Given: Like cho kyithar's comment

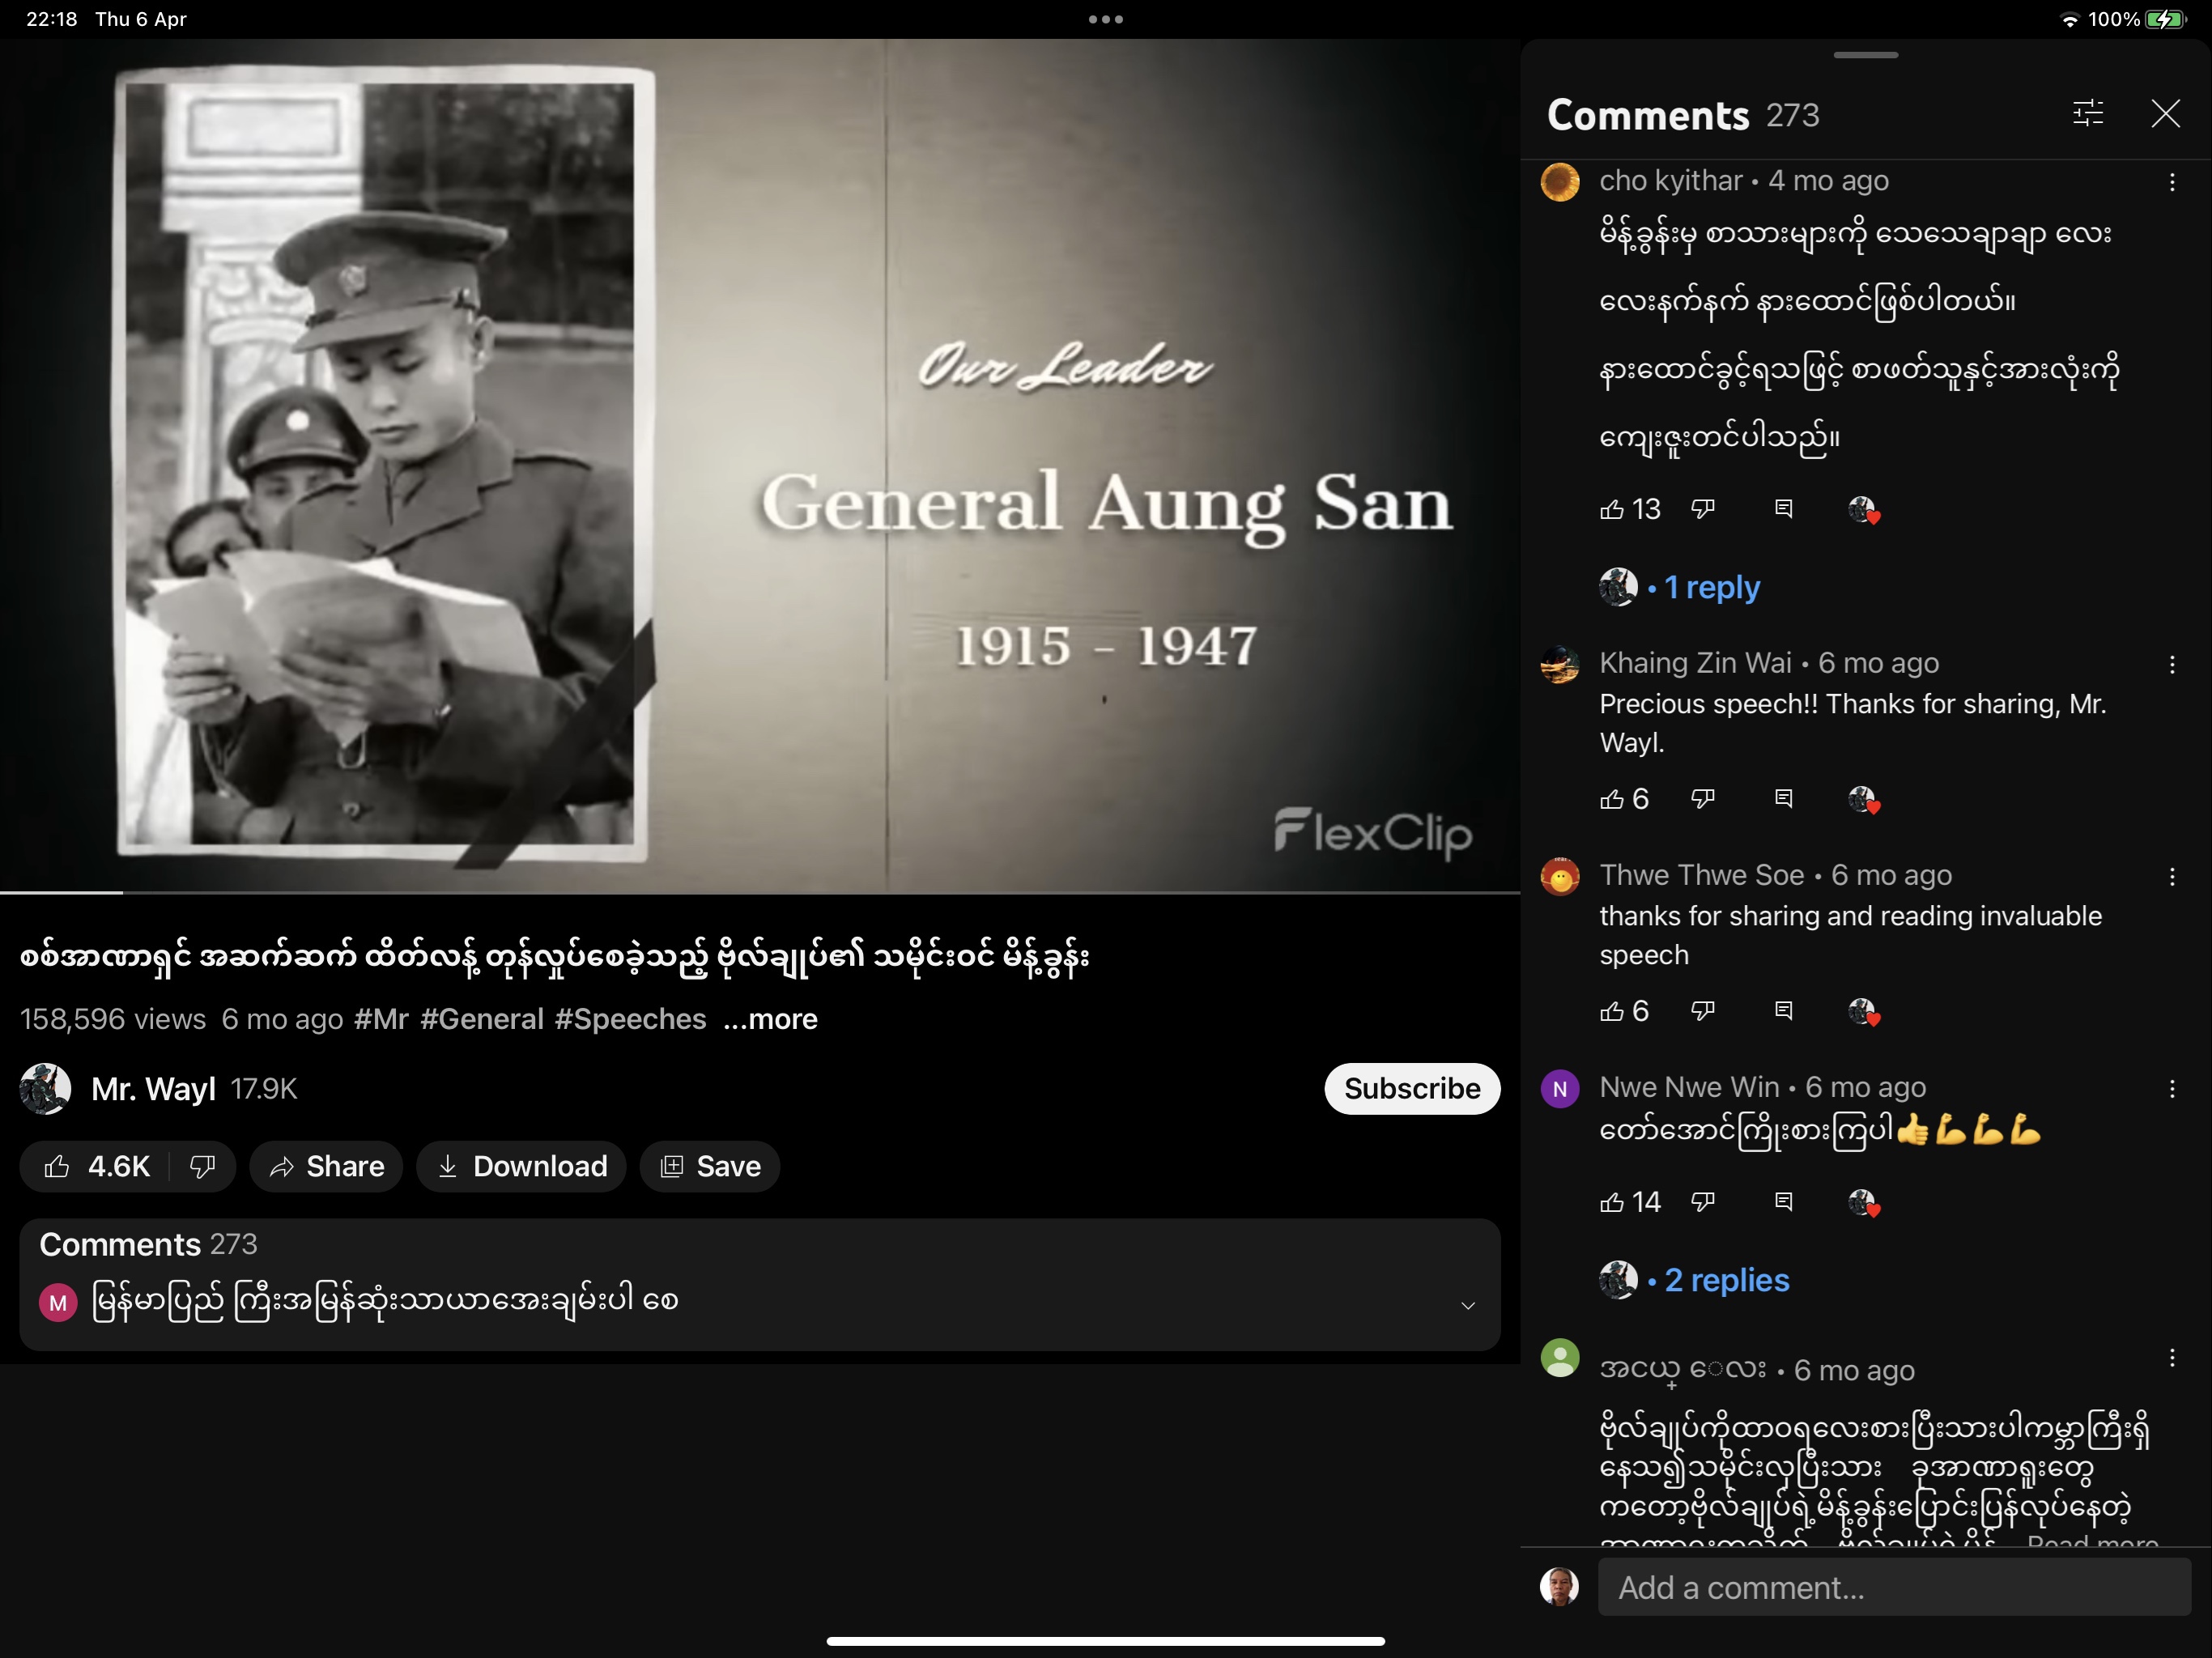Looking at the screenshot, I should pos(1611,510).
